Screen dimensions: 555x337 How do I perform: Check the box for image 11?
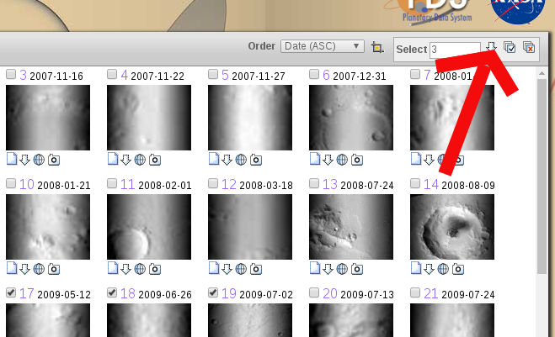[x=112, y=183]
